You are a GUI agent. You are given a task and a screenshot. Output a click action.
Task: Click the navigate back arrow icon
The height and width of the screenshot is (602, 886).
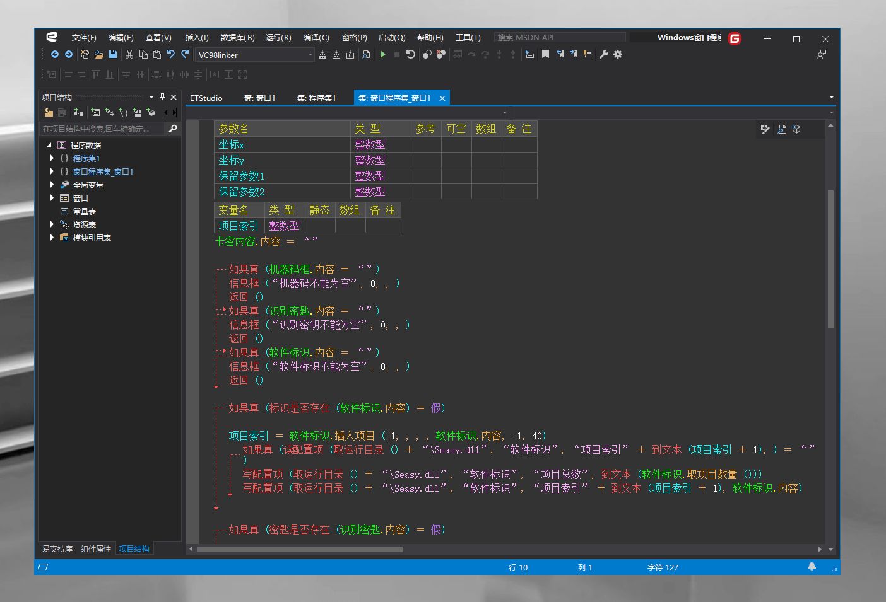pyautogui.click(x=55, y=55)
